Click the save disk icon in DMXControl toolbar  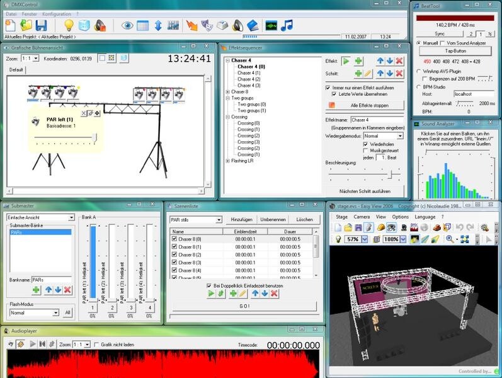pyautogui.click(x=41, y=26)
